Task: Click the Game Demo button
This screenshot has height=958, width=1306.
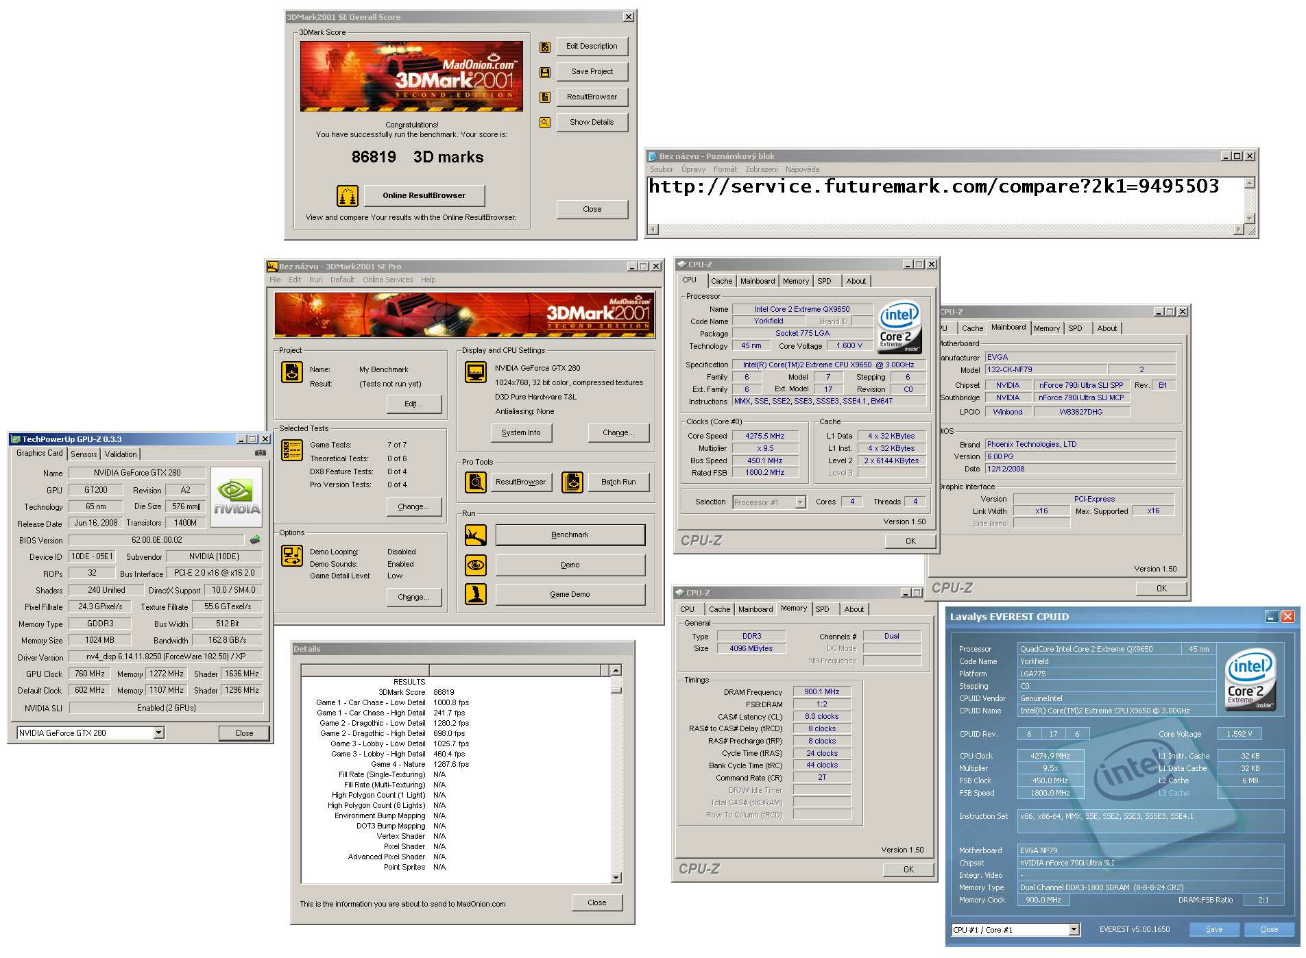Action: [x=570, y=595]
